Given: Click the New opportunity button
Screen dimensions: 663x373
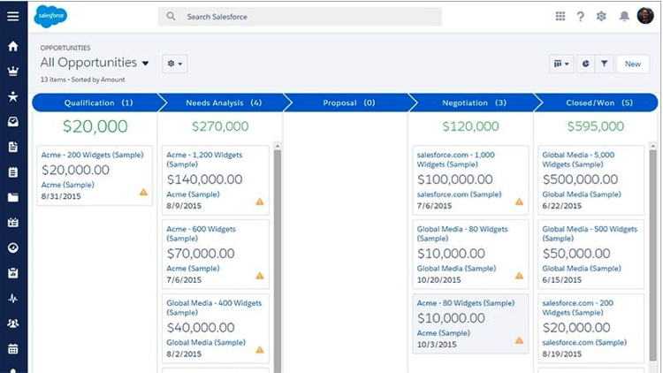Looking at the screenshot, I should point(633,64).
